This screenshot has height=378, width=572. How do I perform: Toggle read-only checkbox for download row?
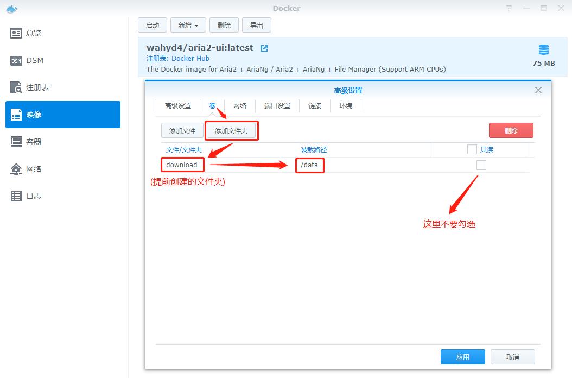tap(481, 165)
